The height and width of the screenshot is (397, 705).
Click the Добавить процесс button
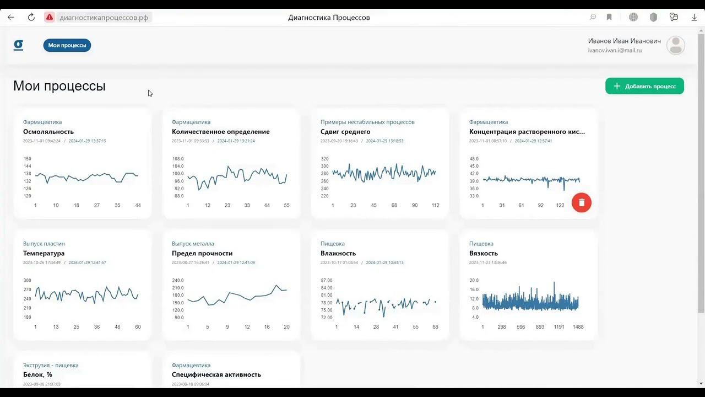[x=644, y=86]
